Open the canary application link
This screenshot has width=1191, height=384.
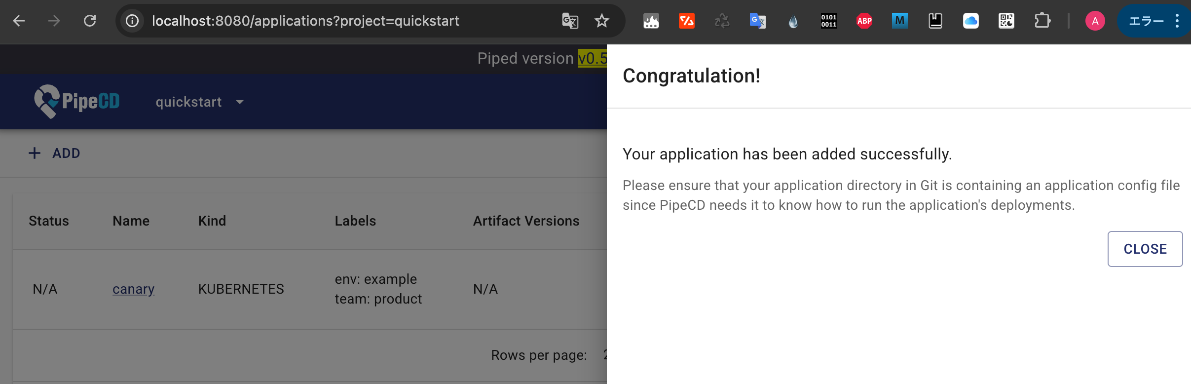point(133,289)
